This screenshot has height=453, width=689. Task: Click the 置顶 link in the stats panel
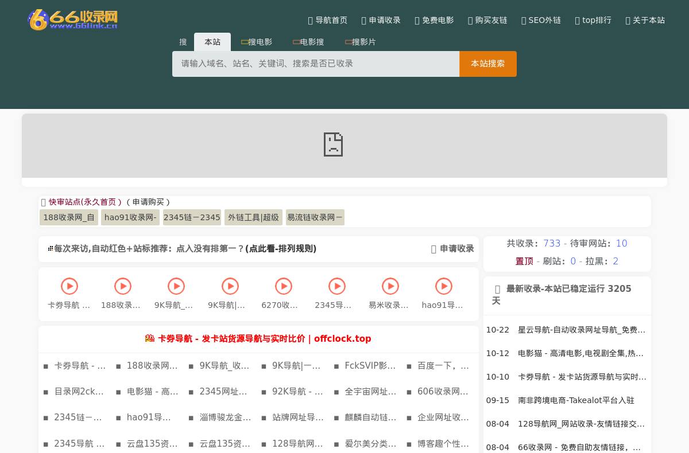pyautogui.click(x=524, y=261)
